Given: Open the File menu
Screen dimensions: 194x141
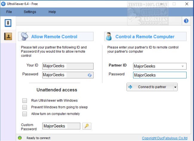Looking at the screenshot, I should click(9, 12).
